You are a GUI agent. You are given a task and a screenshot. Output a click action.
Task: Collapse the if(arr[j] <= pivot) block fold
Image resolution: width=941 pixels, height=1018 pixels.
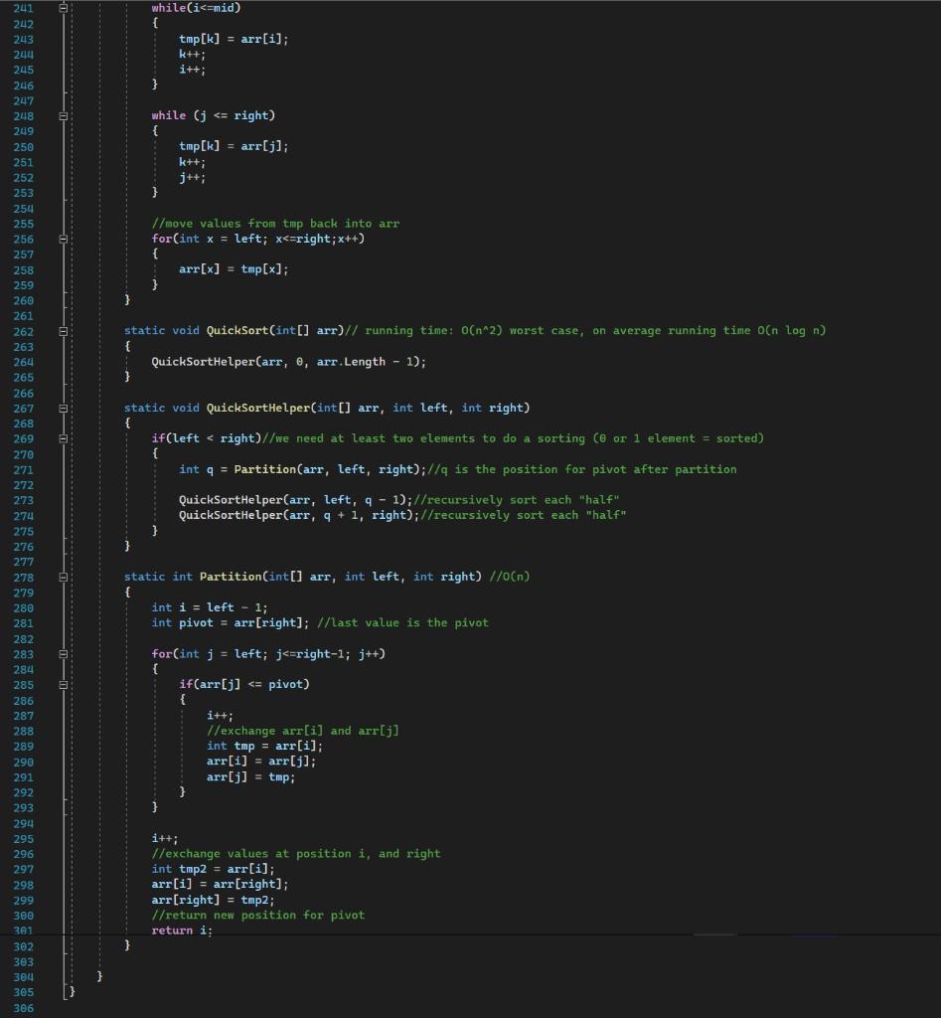(63, 684)
